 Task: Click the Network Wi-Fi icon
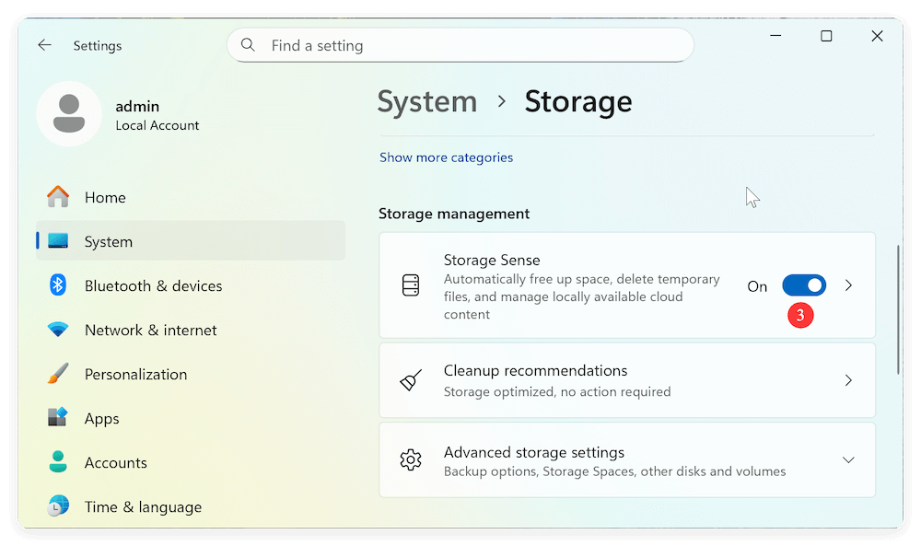point(58,330)
